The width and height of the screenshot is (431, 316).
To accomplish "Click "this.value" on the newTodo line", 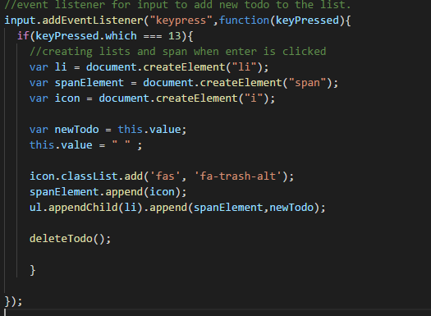I will [149, 130].
